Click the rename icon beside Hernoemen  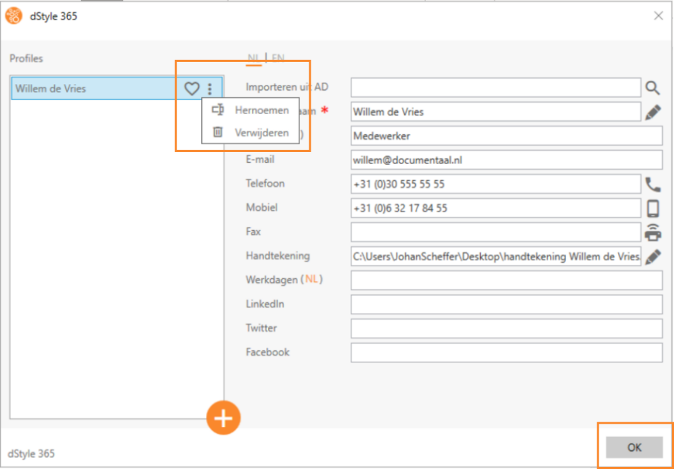(218, 110)
